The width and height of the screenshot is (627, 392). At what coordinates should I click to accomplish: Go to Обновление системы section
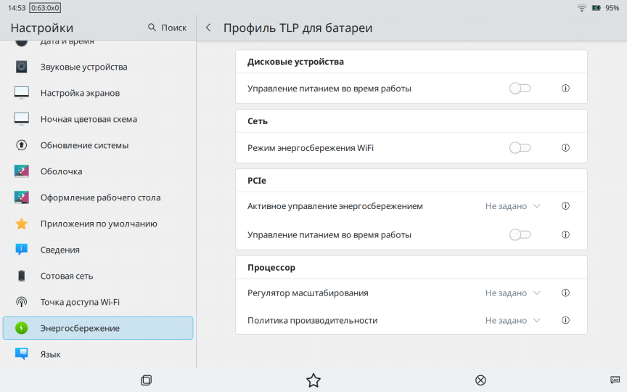(84, 145)
